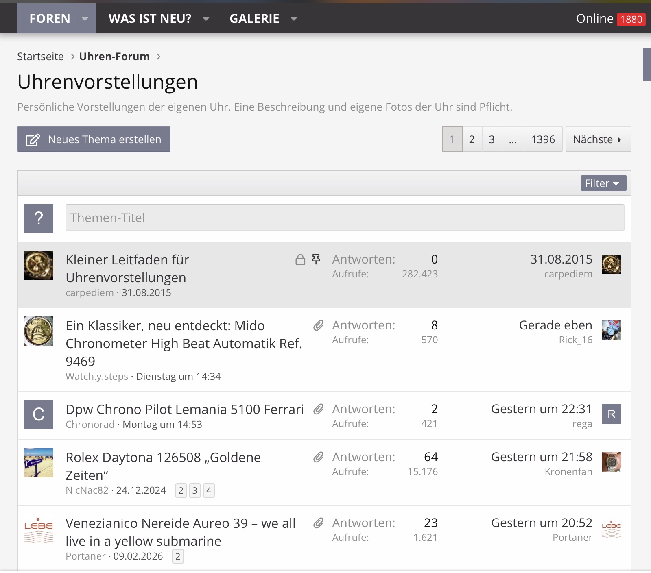Open Portaner LEBE avatar beside Venezianico title
The height and width of the screenshot is (573, 651).
click(x=39, y=529)
